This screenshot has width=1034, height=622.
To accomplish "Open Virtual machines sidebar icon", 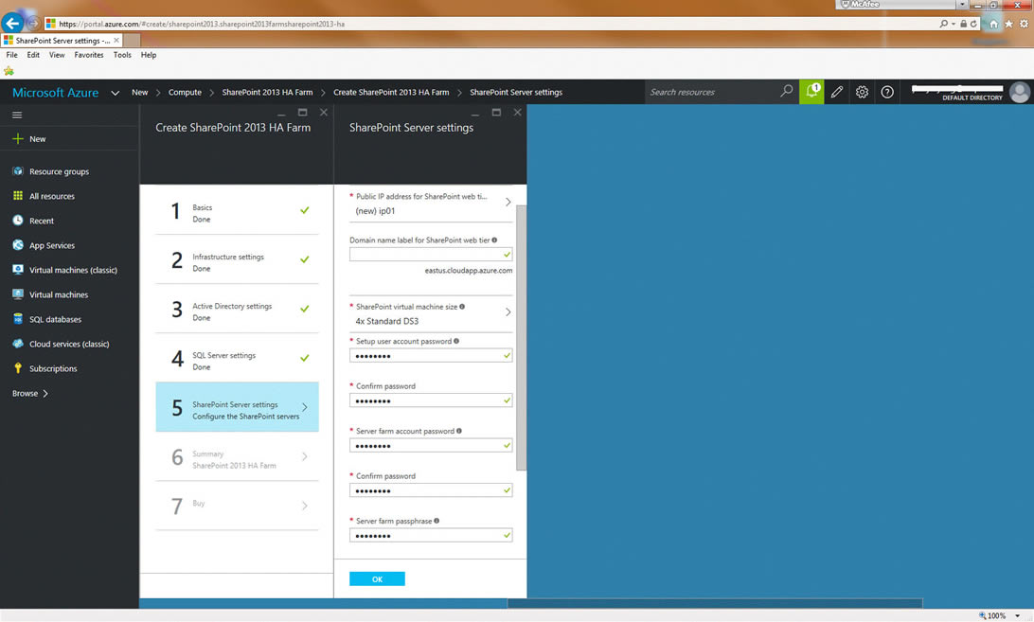I will click(18, 294).
